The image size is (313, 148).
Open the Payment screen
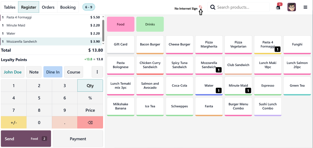tap(78, 139)
